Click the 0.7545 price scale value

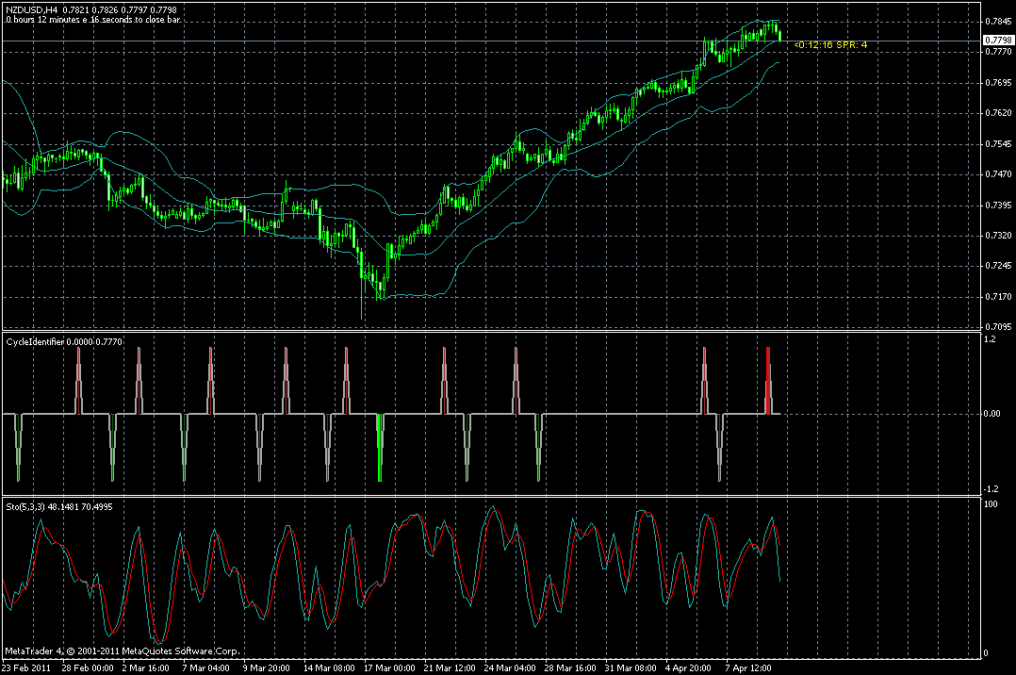pyautogui.click(x=998, y=144)
